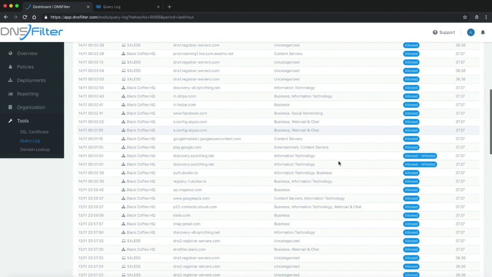Open Support with the question mark icon
The image size is (492, 277).
435,32
